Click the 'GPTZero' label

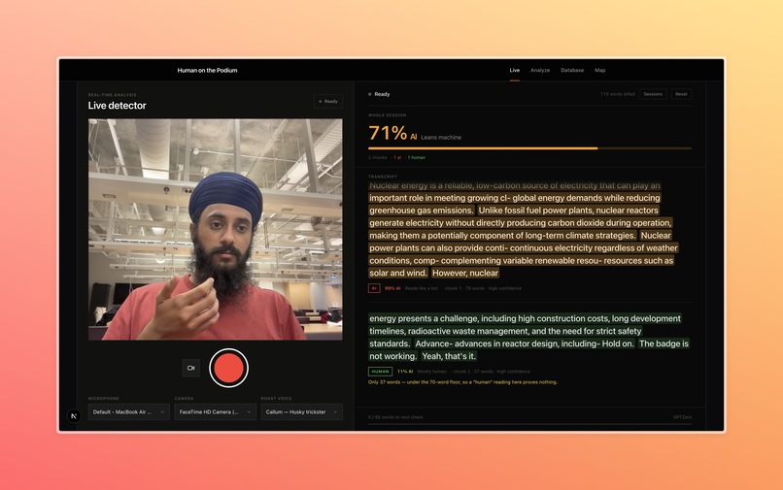coord(682,417)
